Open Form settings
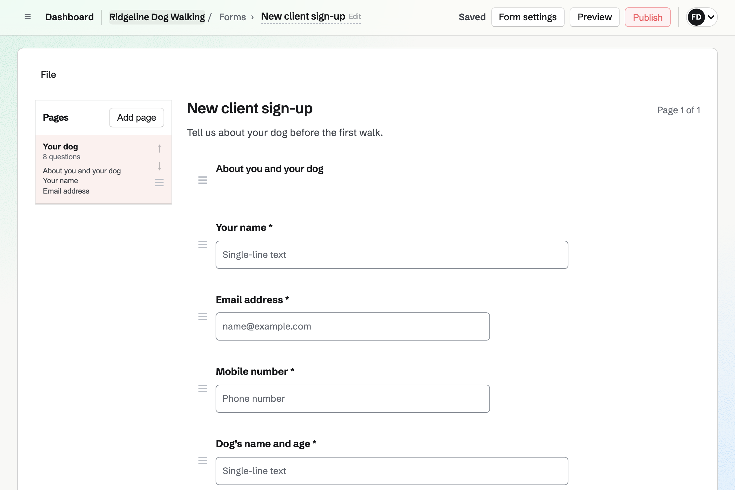 528,17
